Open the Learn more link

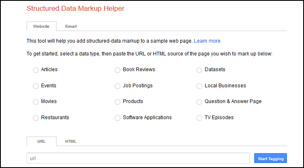pos(207,41)
